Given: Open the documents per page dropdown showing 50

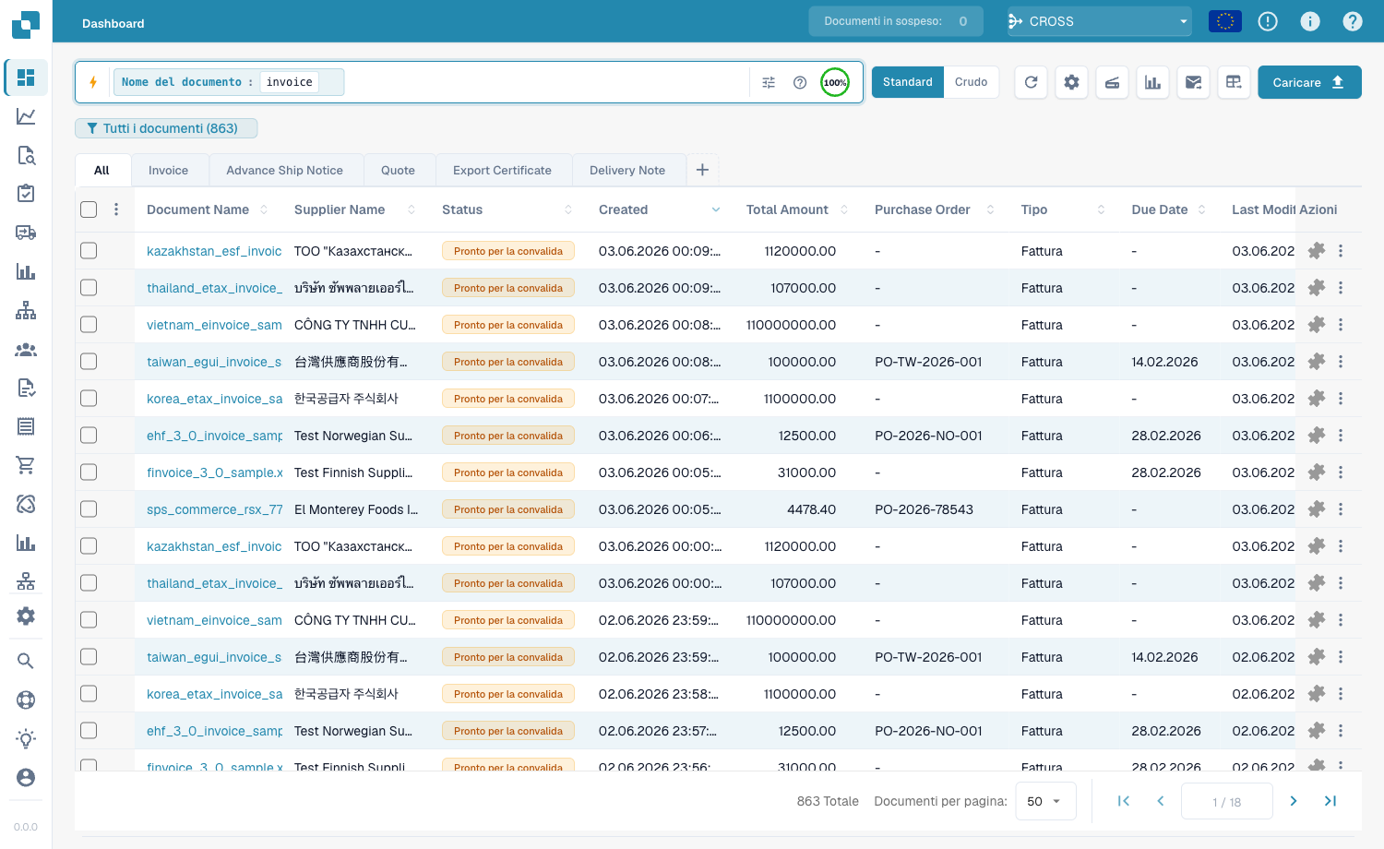Looking at the screenshot, I should pos(1045,801).
